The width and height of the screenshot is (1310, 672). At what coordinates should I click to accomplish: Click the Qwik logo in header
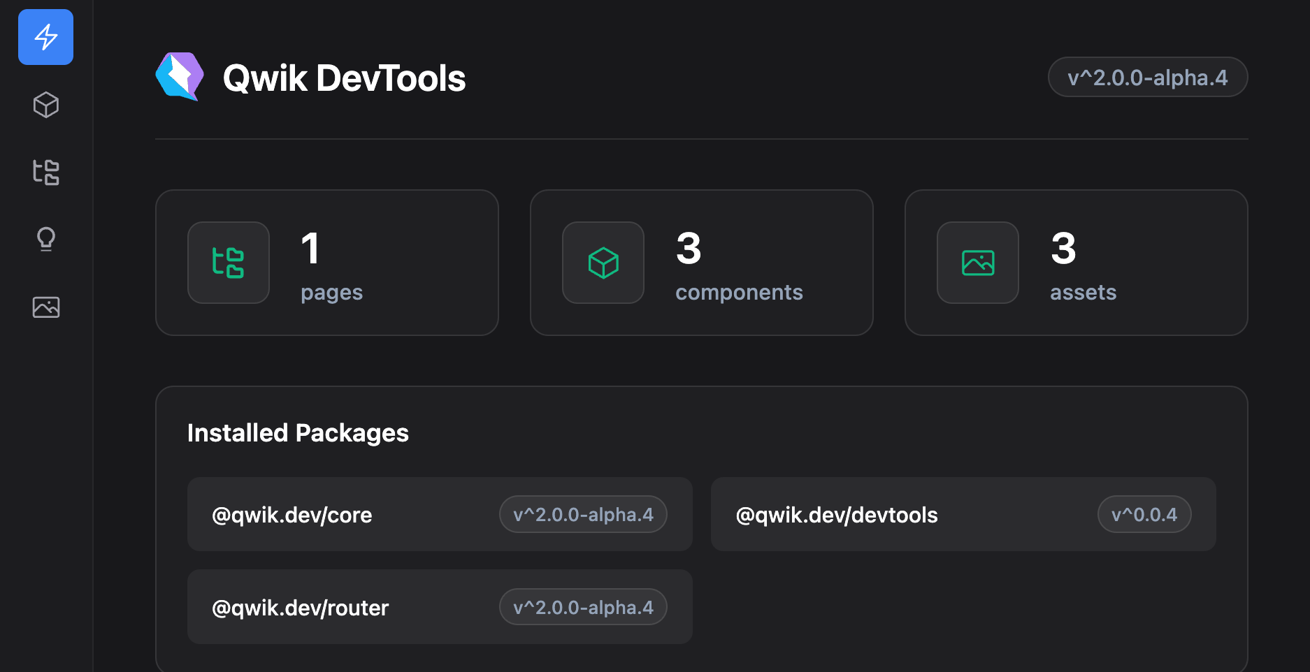click(180, 77)
